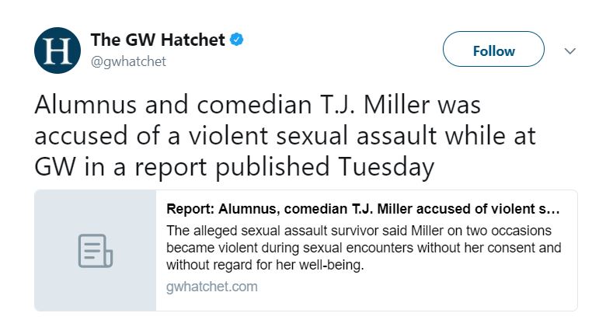Open the @gwhatchet handle link
The image size is (606, 327).
pos(128,61)
